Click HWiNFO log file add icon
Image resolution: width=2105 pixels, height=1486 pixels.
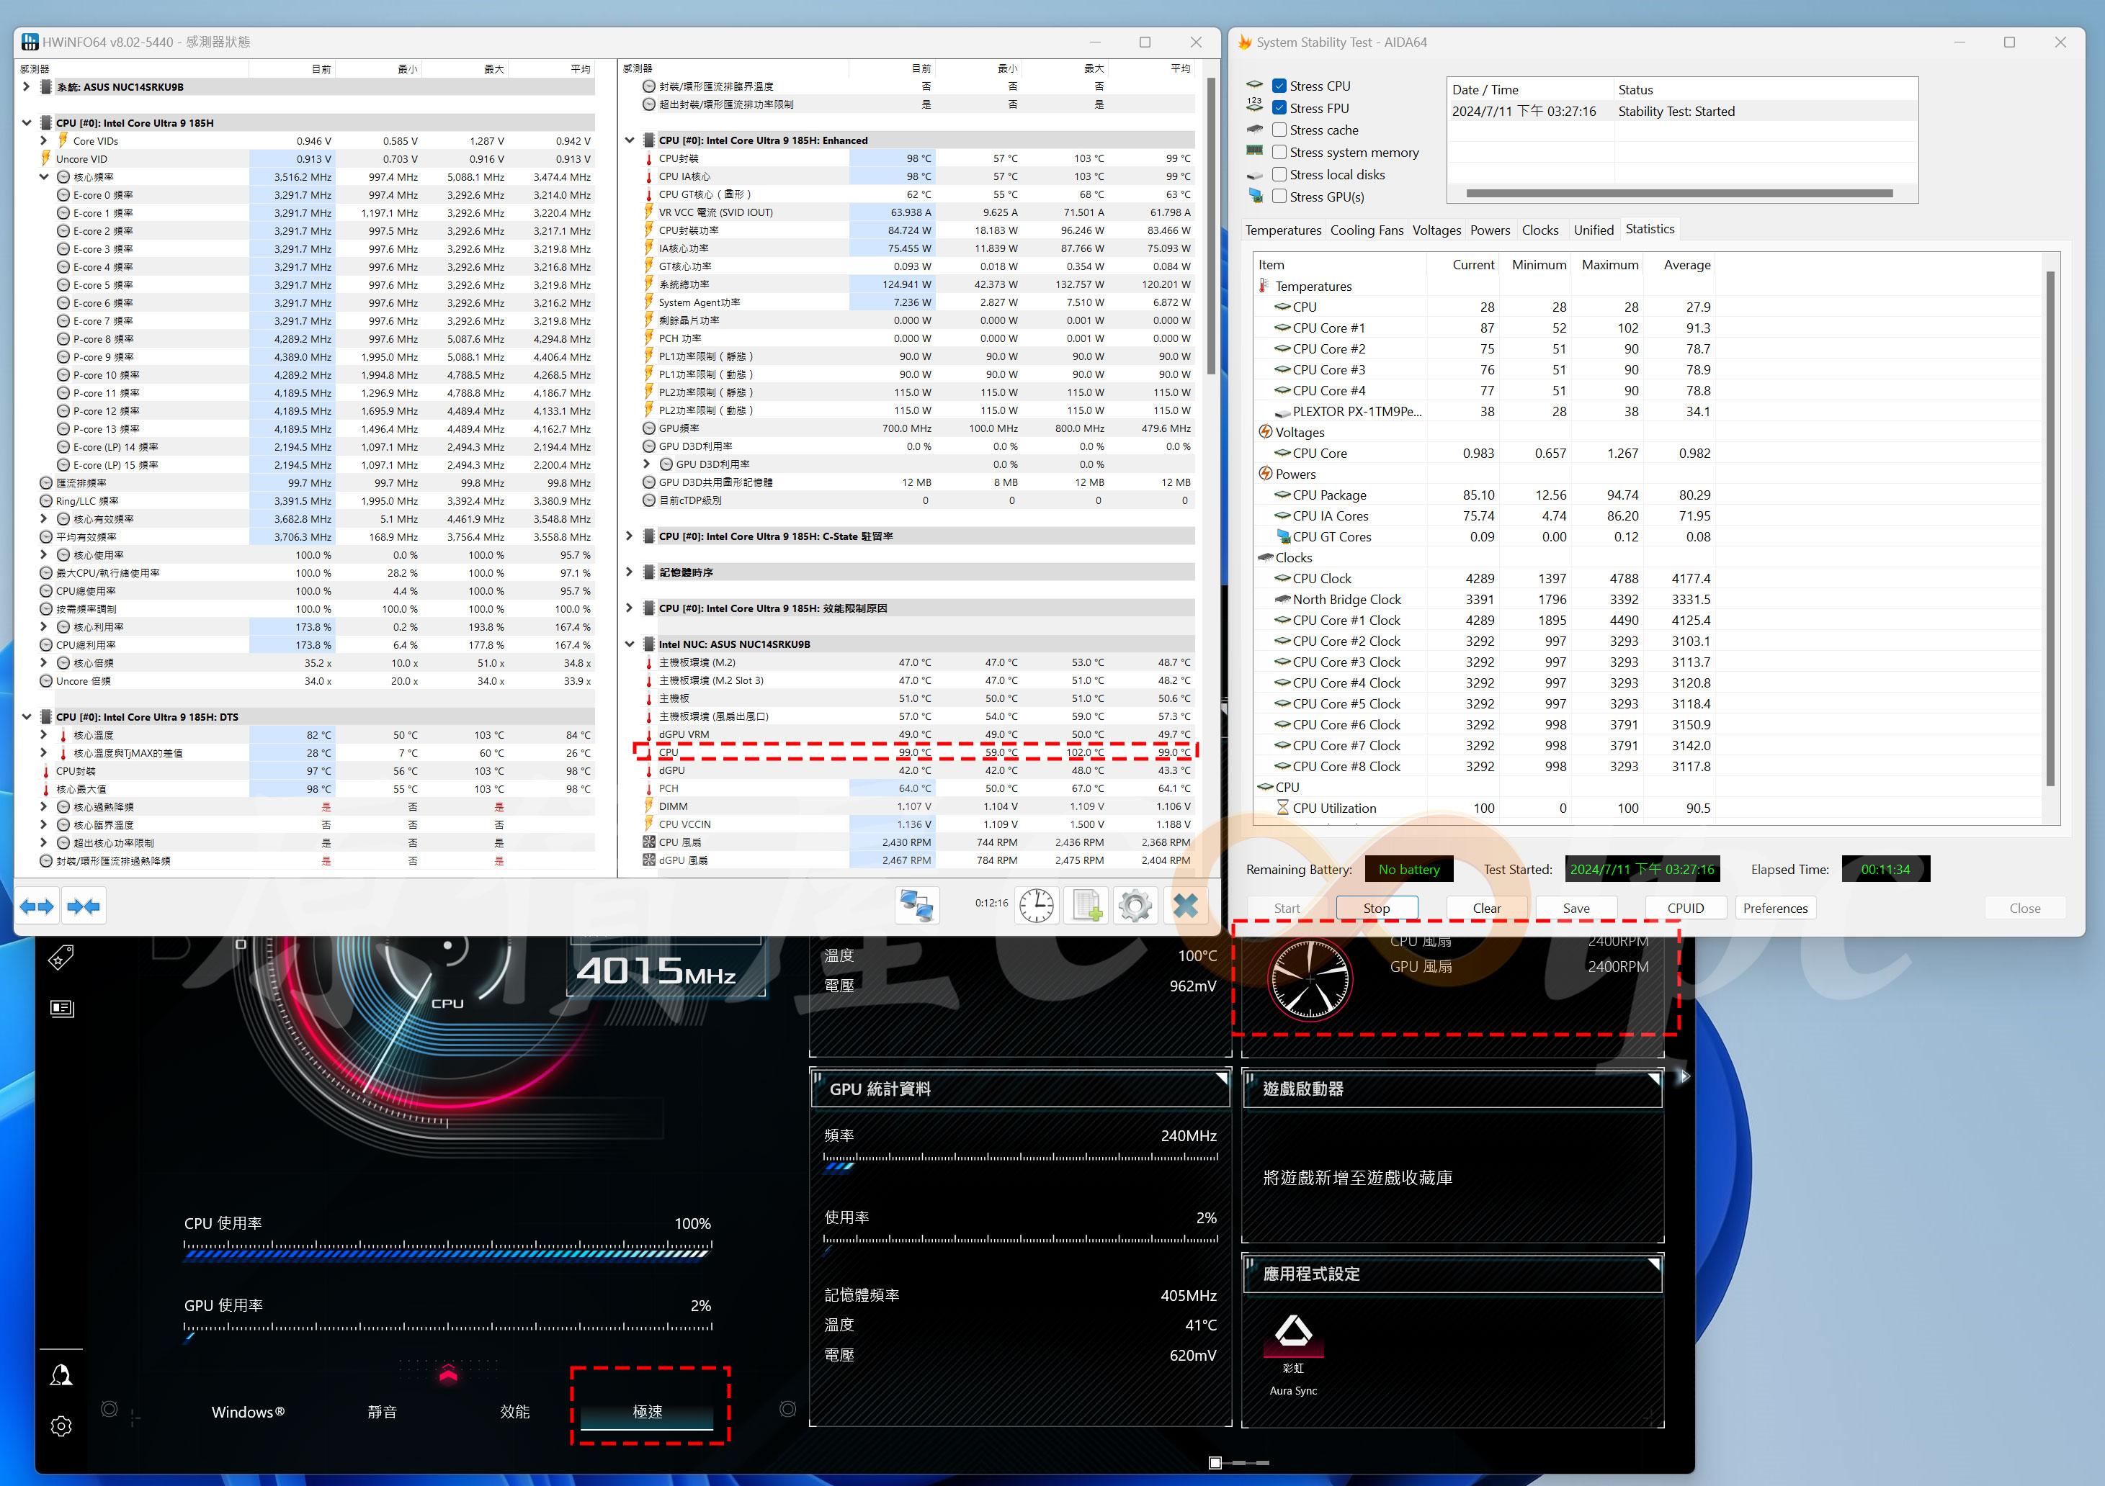(x=1086, y=906)
